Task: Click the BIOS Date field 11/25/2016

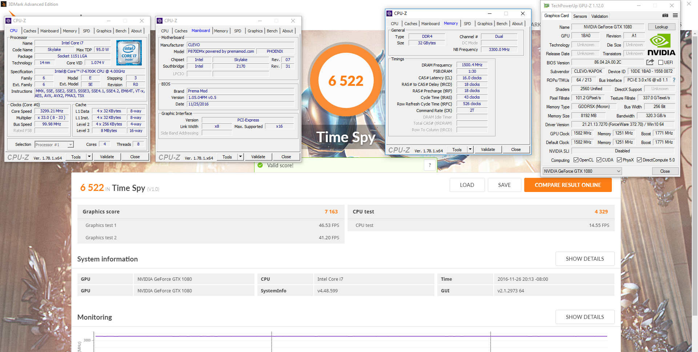Action: (240, 104)
